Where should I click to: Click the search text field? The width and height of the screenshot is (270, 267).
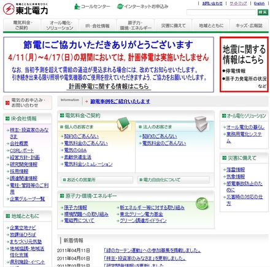coord(221,12)
